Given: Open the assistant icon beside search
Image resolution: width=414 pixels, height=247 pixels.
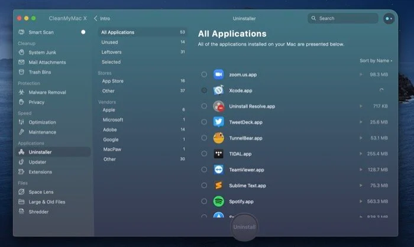Looking at the screenshot, I should click(389, 18).
